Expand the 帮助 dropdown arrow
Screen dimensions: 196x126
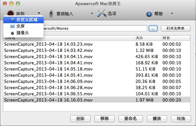click(172, 13)
